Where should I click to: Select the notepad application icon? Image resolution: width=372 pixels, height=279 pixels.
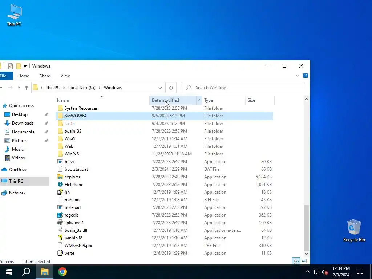point(60,207)
